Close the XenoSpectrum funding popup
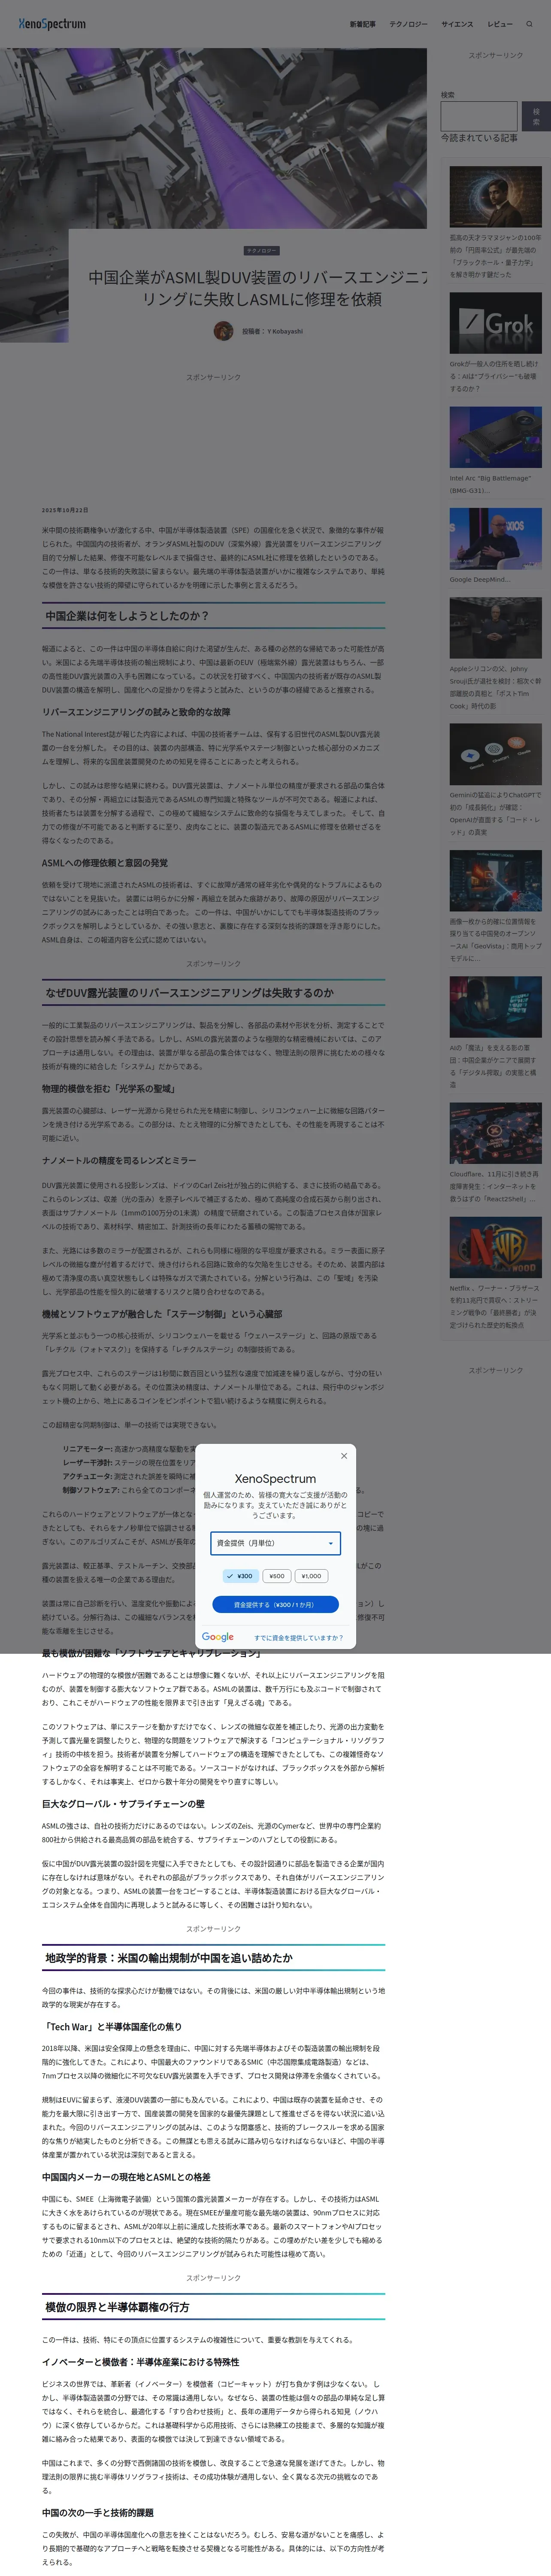The image size is (551, 2576). click(x=344, y=1455)
